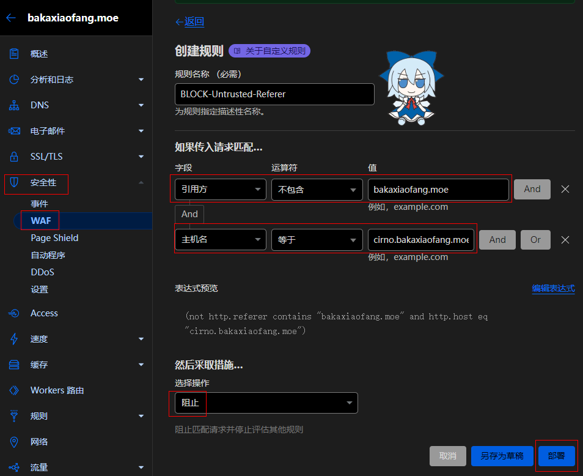This screenshot has height=476, width=583.
Task: Delete the 主机名 condition row with X
Action: (565, 240)
